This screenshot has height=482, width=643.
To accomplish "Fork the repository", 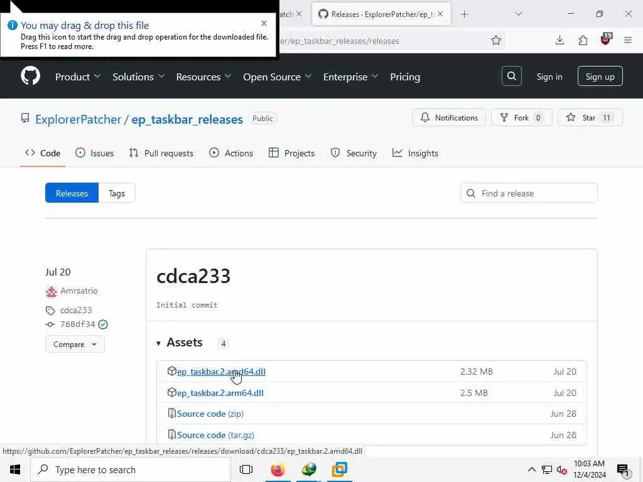I will (521, 117).
